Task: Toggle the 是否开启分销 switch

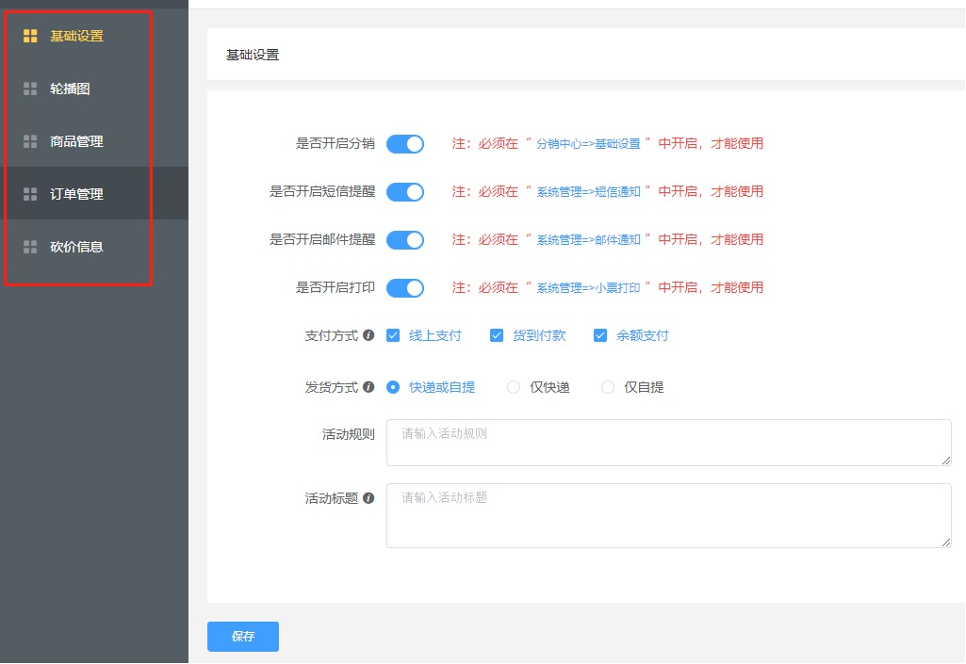Action: [404, 143]
